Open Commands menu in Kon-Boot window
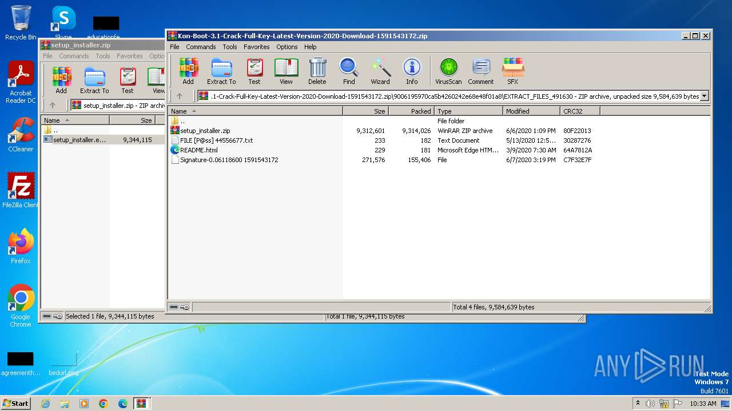This screenshot has height=411, width=732. [x=201, y=47]
